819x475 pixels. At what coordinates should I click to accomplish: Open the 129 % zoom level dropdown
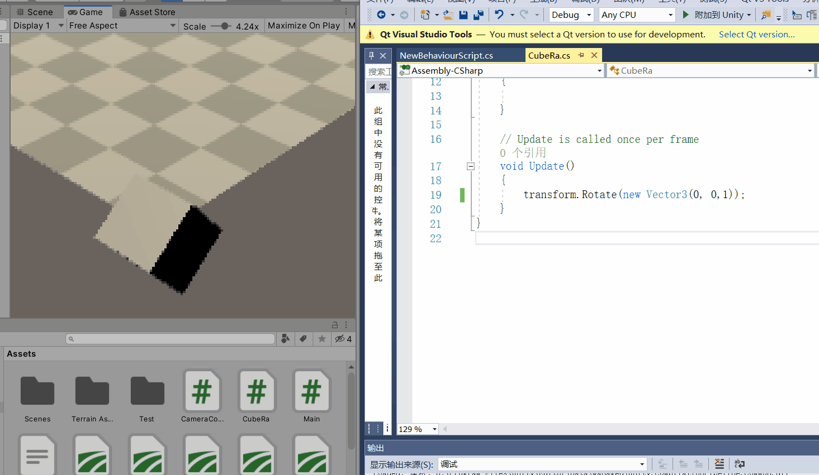point(418,429)
